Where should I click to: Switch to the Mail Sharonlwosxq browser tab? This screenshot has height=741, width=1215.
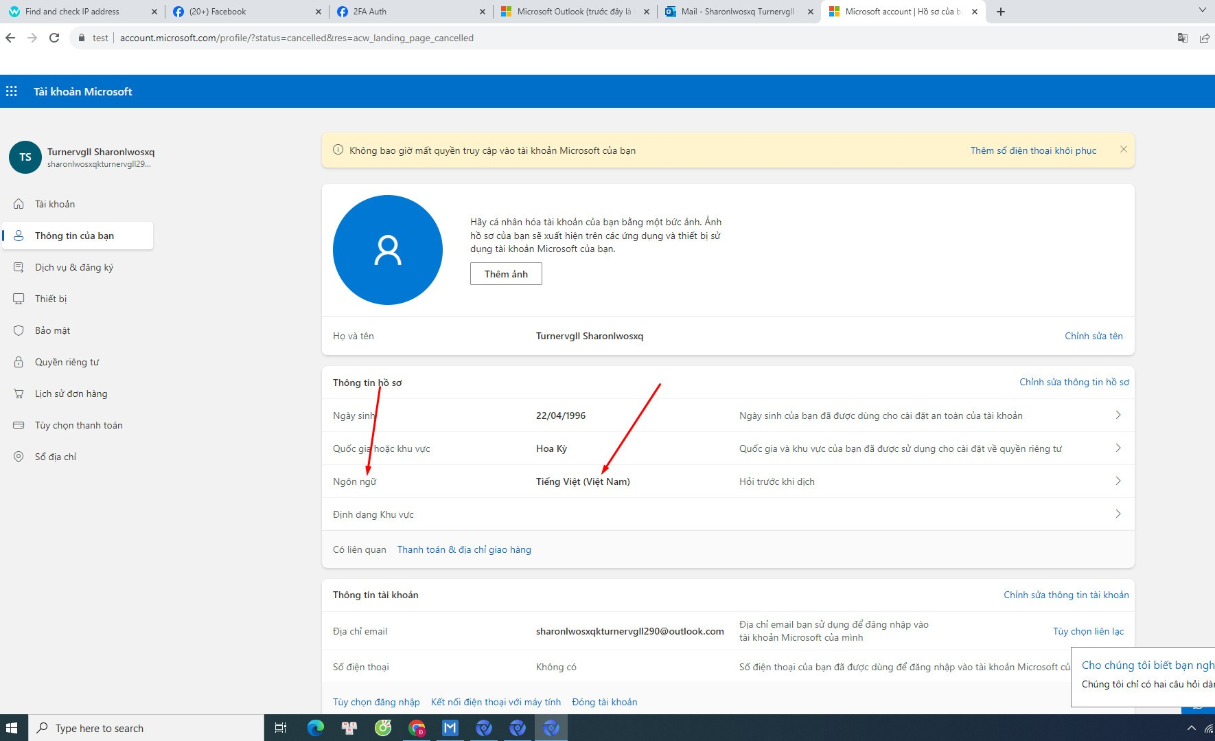[x=737, y=12]
